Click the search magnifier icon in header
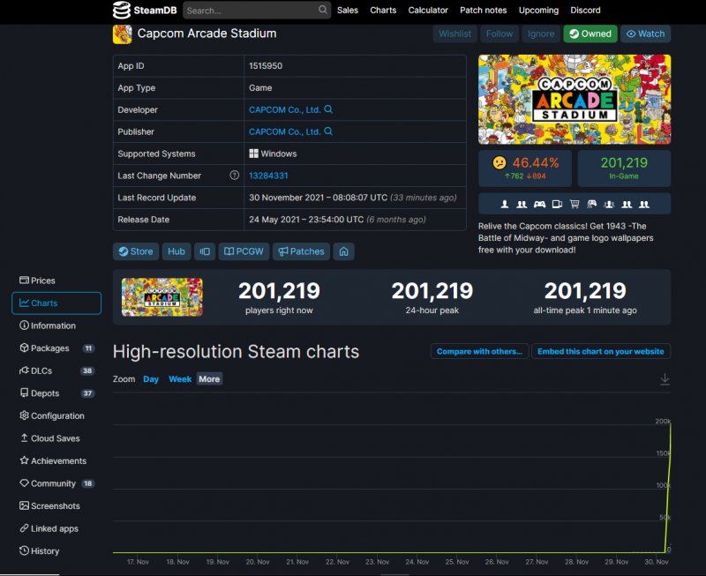706x576 pixels. pyautogui.click(x=323, y=11)
